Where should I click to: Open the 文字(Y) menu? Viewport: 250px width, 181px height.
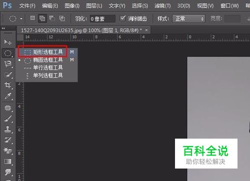coord(117,6)
